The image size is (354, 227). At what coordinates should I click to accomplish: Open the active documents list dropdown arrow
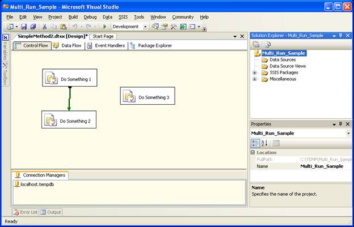235,36
